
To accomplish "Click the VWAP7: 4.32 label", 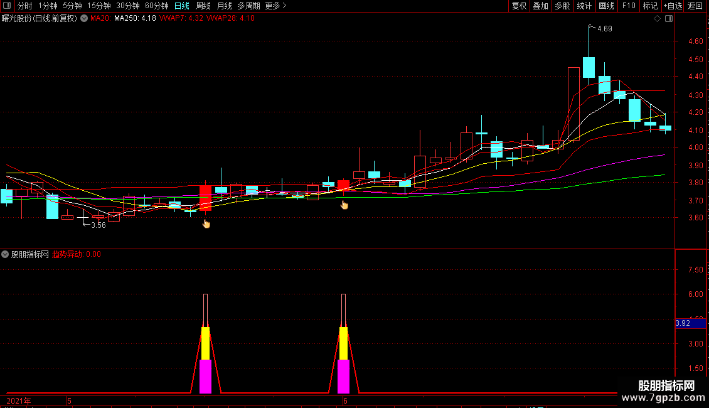I will 181,19.
